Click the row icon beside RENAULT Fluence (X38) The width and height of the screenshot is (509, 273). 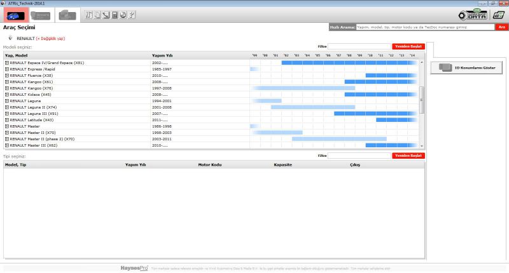[7, 76]
